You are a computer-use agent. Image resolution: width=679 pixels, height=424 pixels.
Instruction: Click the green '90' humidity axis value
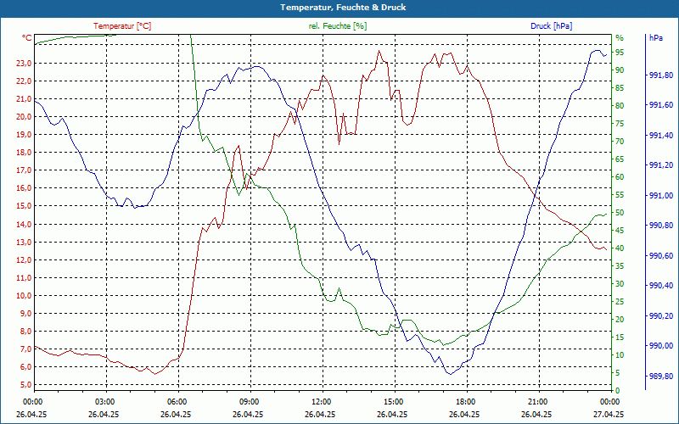point(620,70)
